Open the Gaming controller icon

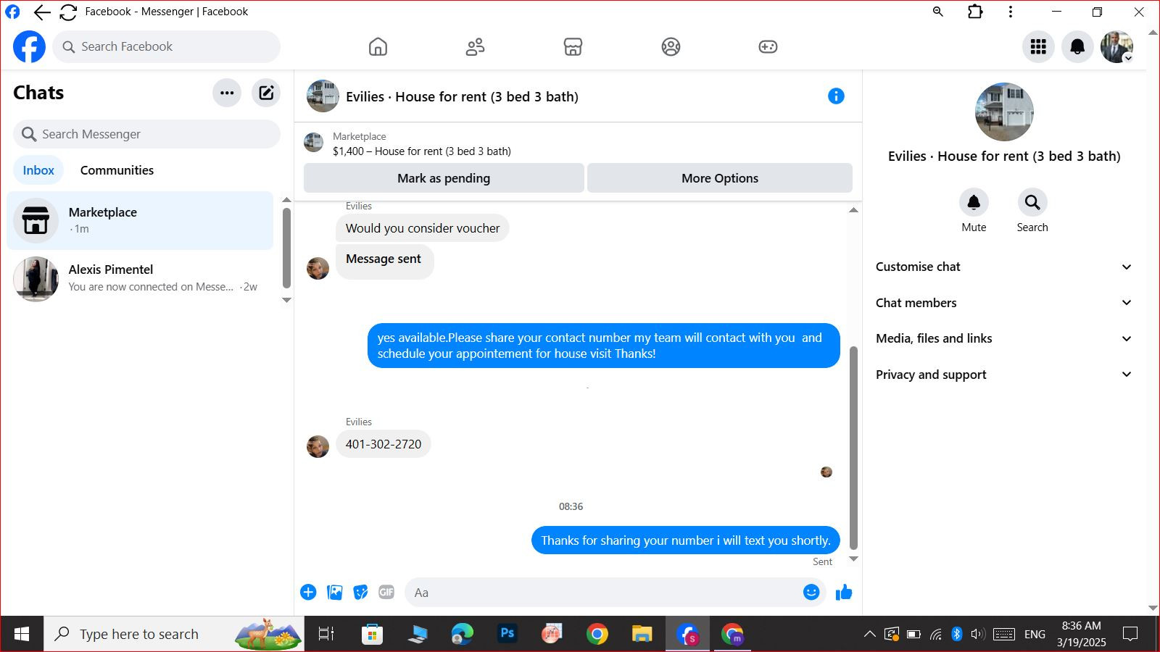[768, 47]
